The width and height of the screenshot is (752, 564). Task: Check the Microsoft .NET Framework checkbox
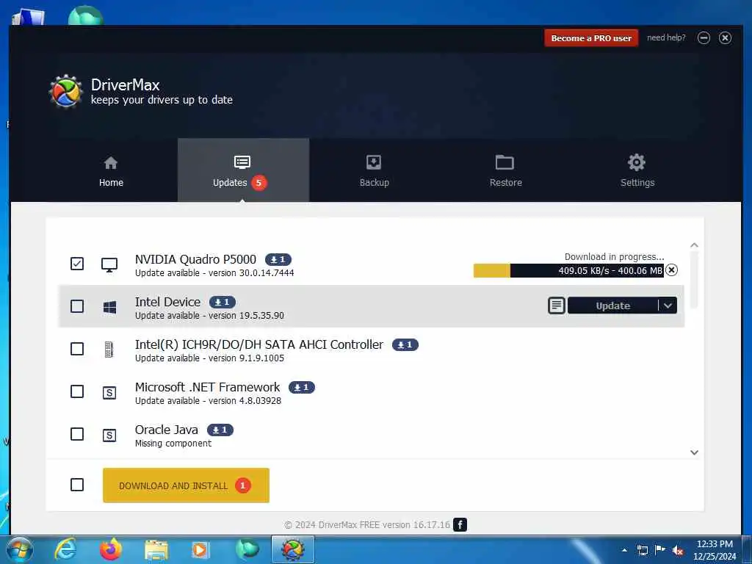(76, 391)
